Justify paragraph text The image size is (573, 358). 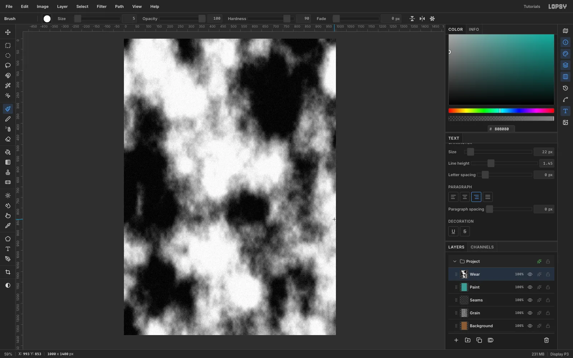pyautogui.click(x=488, y=197)
